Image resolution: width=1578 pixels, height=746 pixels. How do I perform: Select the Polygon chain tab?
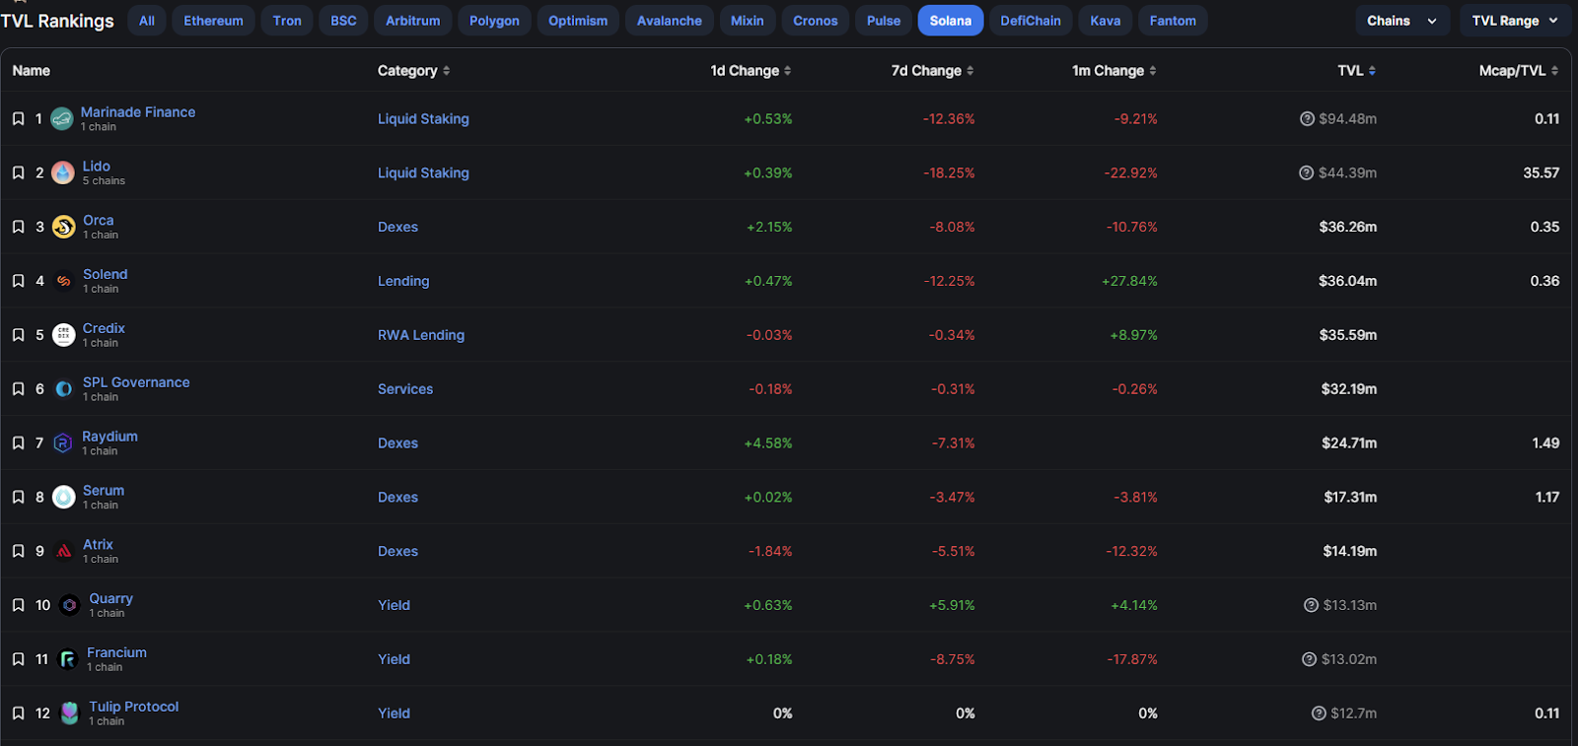pyautogui.click(x=494, y=21)
